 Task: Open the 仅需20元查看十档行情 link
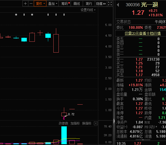coord(143,33)
